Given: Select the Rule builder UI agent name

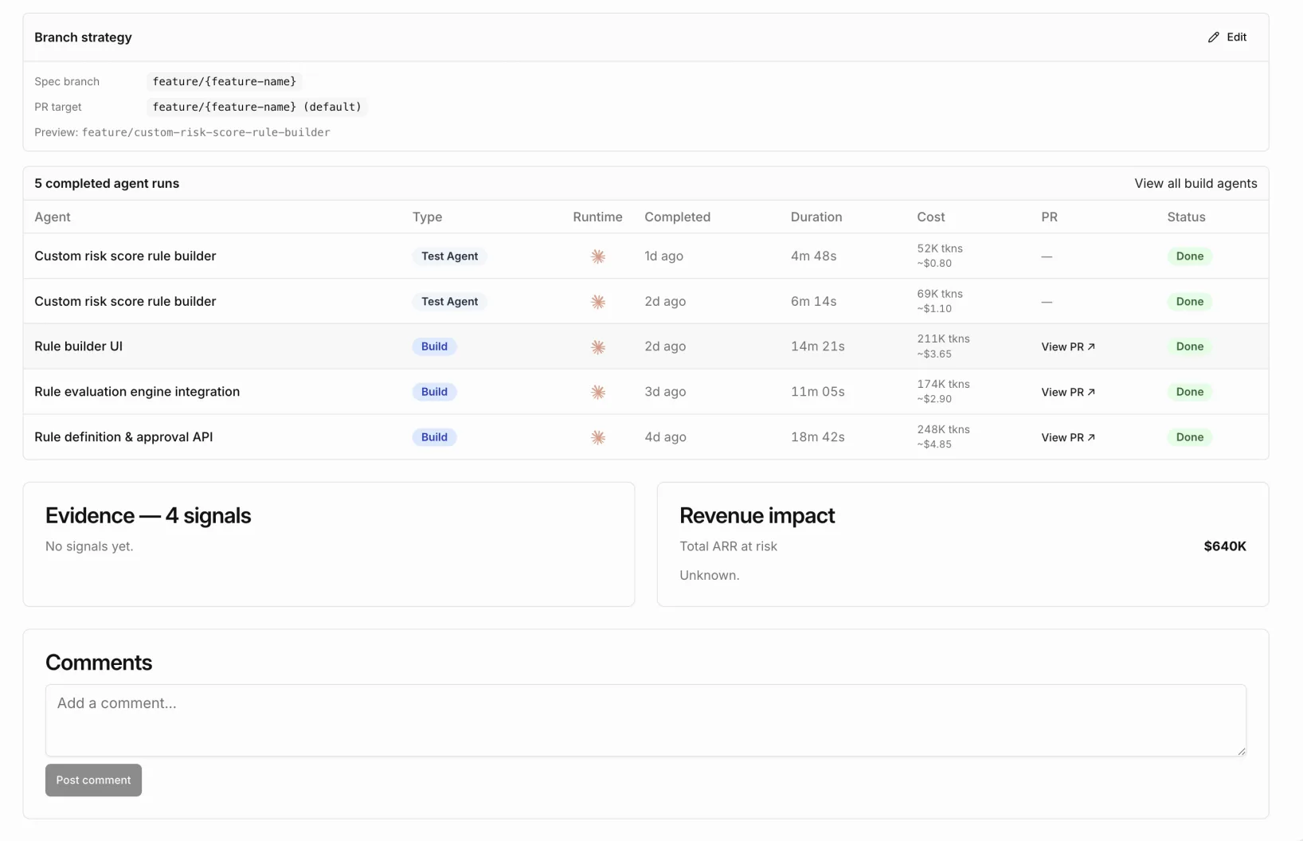Looking at the screenshot, I should [78, 346].
